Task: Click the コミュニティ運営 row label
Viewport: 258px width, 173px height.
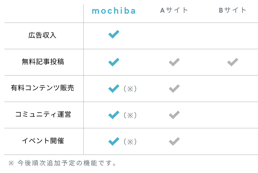Action: (43, 115)
